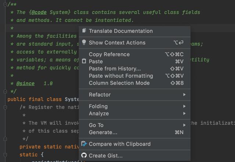Viewport: 235px width, 162px height.
Task: Expand the Refactor submenu arrow
Action: point(184,95)
